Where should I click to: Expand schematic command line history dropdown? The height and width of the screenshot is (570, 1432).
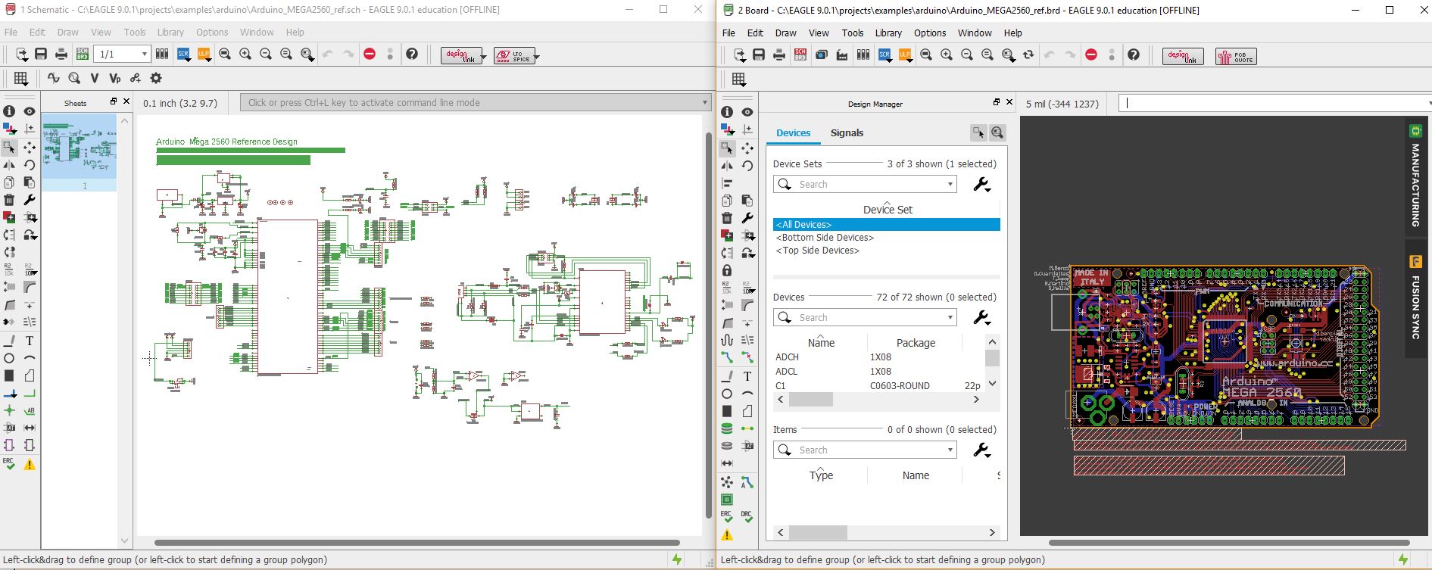704,103
